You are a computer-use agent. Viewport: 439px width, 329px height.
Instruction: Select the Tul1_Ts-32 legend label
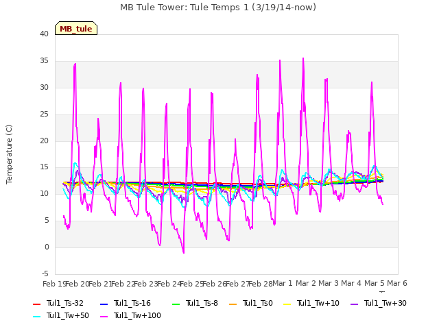coord(65,303)
